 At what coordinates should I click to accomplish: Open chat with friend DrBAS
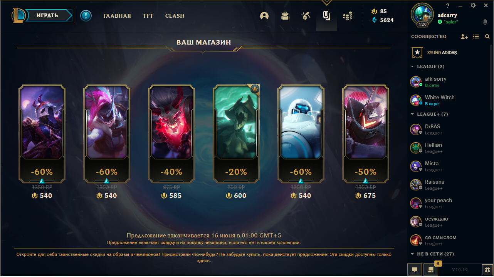tap(447, 129)
